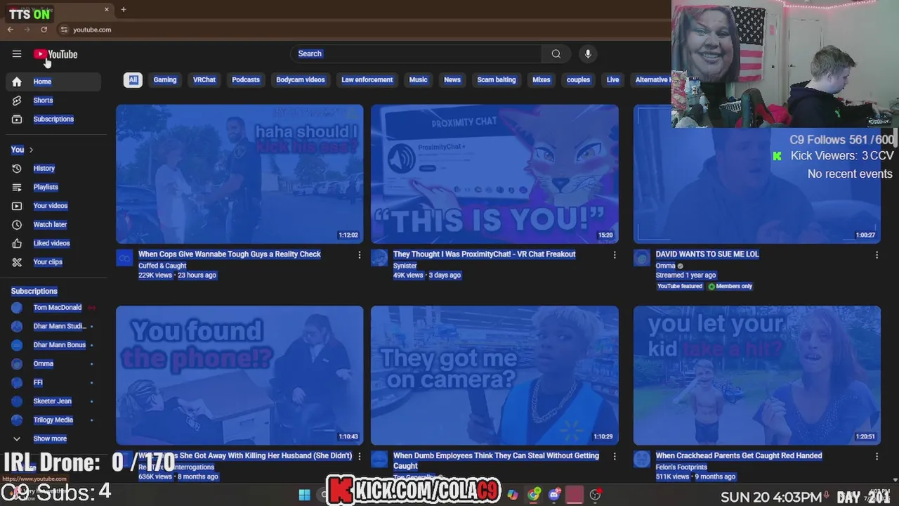The width and height of the screenshot is (899, 506).
Task: Click Windows Start button on taskbar
Action: 304,495
